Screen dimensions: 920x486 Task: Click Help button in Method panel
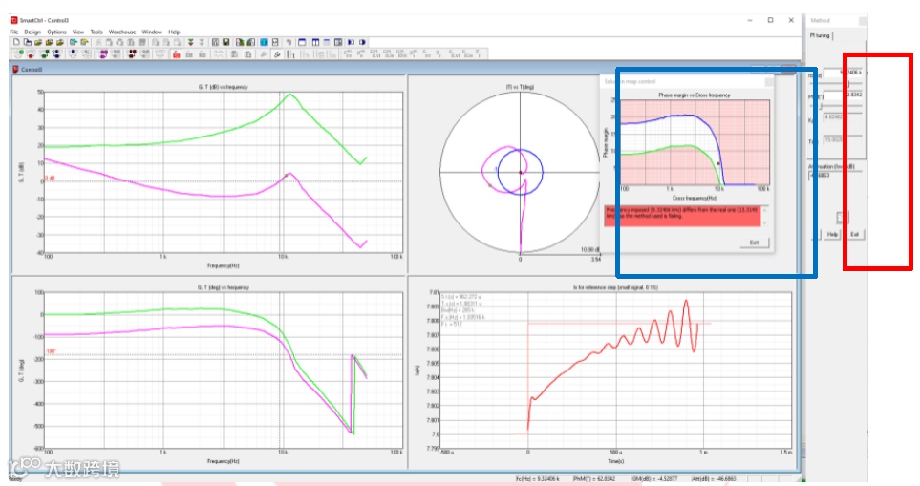pos(832,234)
